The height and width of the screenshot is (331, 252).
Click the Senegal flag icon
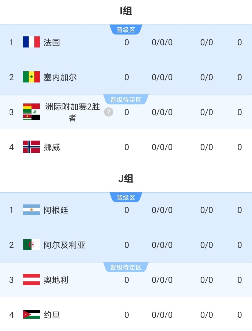pos(31,77)
